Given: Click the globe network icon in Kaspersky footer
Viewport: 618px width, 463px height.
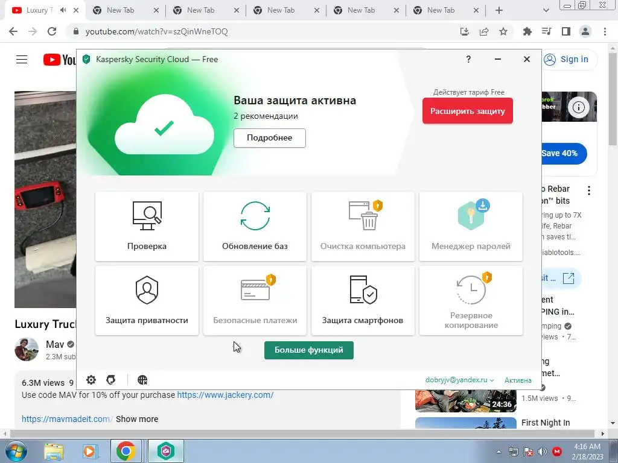Looking at the screenshot, I should click(142, 380).
